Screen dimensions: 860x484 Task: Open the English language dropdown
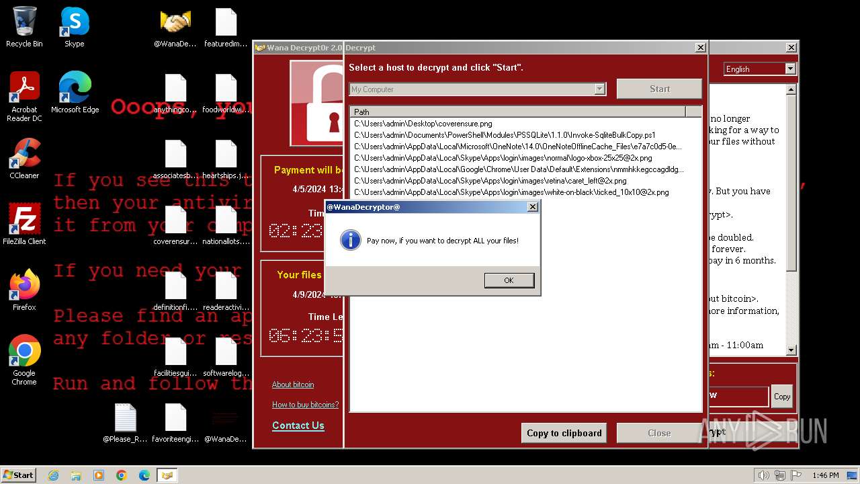[790, 69]
